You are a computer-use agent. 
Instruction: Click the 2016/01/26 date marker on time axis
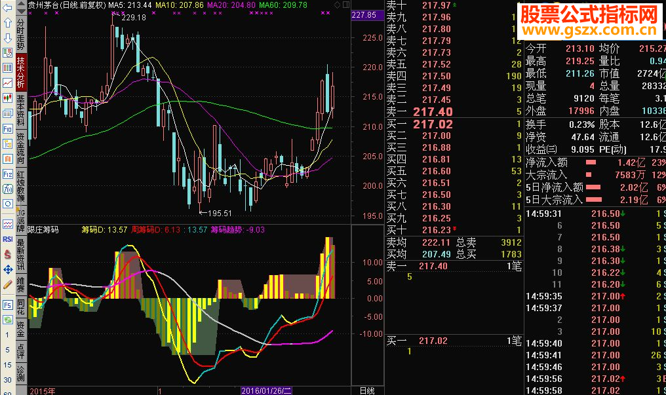266,391
